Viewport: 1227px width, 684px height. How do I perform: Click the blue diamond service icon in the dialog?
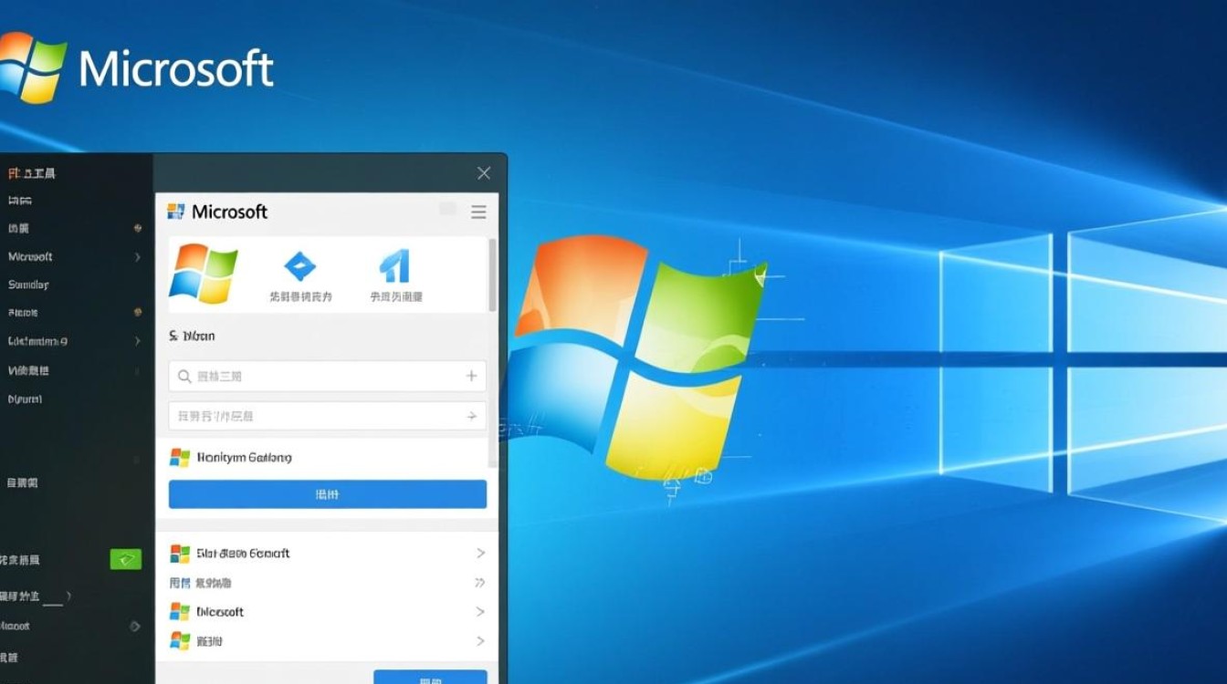click(299, 265)
